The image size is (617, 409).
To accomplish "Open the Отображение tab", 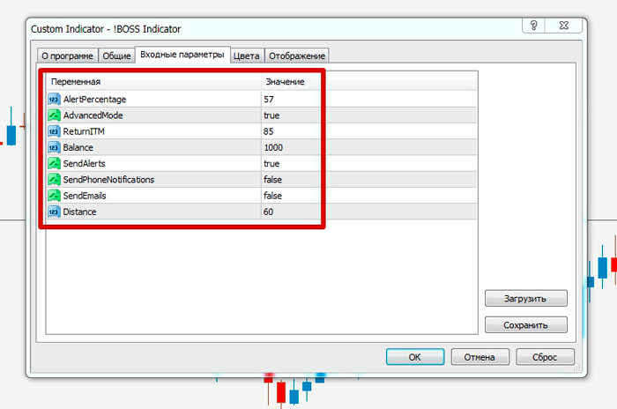I will pos(296,56).
